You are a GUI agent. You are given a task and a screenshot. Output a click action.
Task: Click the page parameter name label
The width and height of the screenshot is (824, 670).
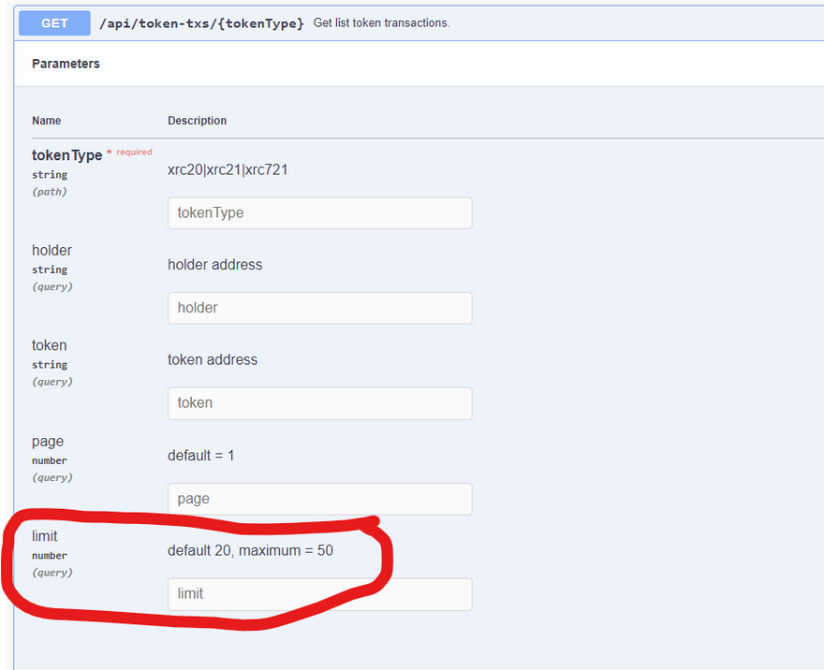tap(48, 441)
